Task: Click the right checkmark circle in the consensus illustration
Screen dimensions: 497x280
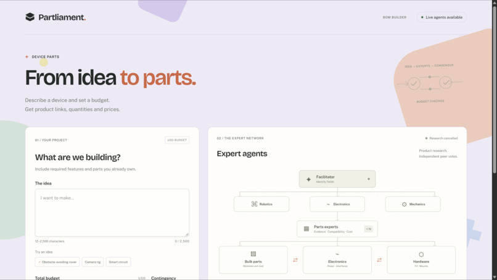Action: coord(446,82)
